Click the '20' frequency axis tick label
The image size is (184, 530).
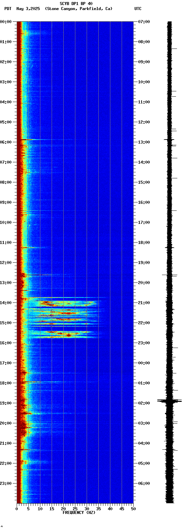click(x=63, y=509)
